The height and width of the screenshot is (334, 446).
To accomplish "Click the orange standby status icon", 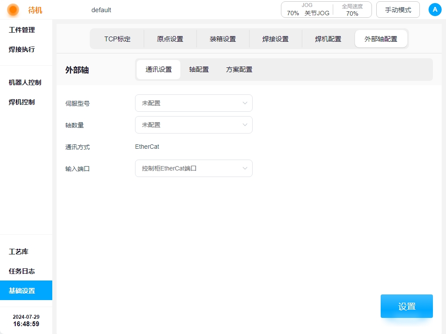I will pyautogui.click(x=13, y=10).
